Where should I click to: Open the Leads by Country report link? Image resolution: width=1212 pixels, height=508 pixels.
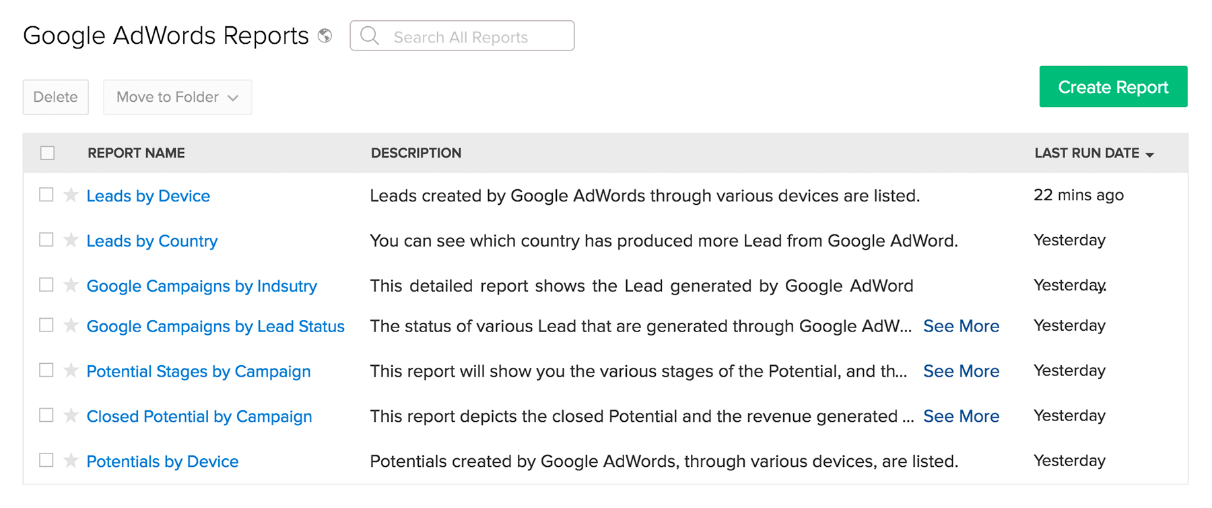click(x=152, y=241)
